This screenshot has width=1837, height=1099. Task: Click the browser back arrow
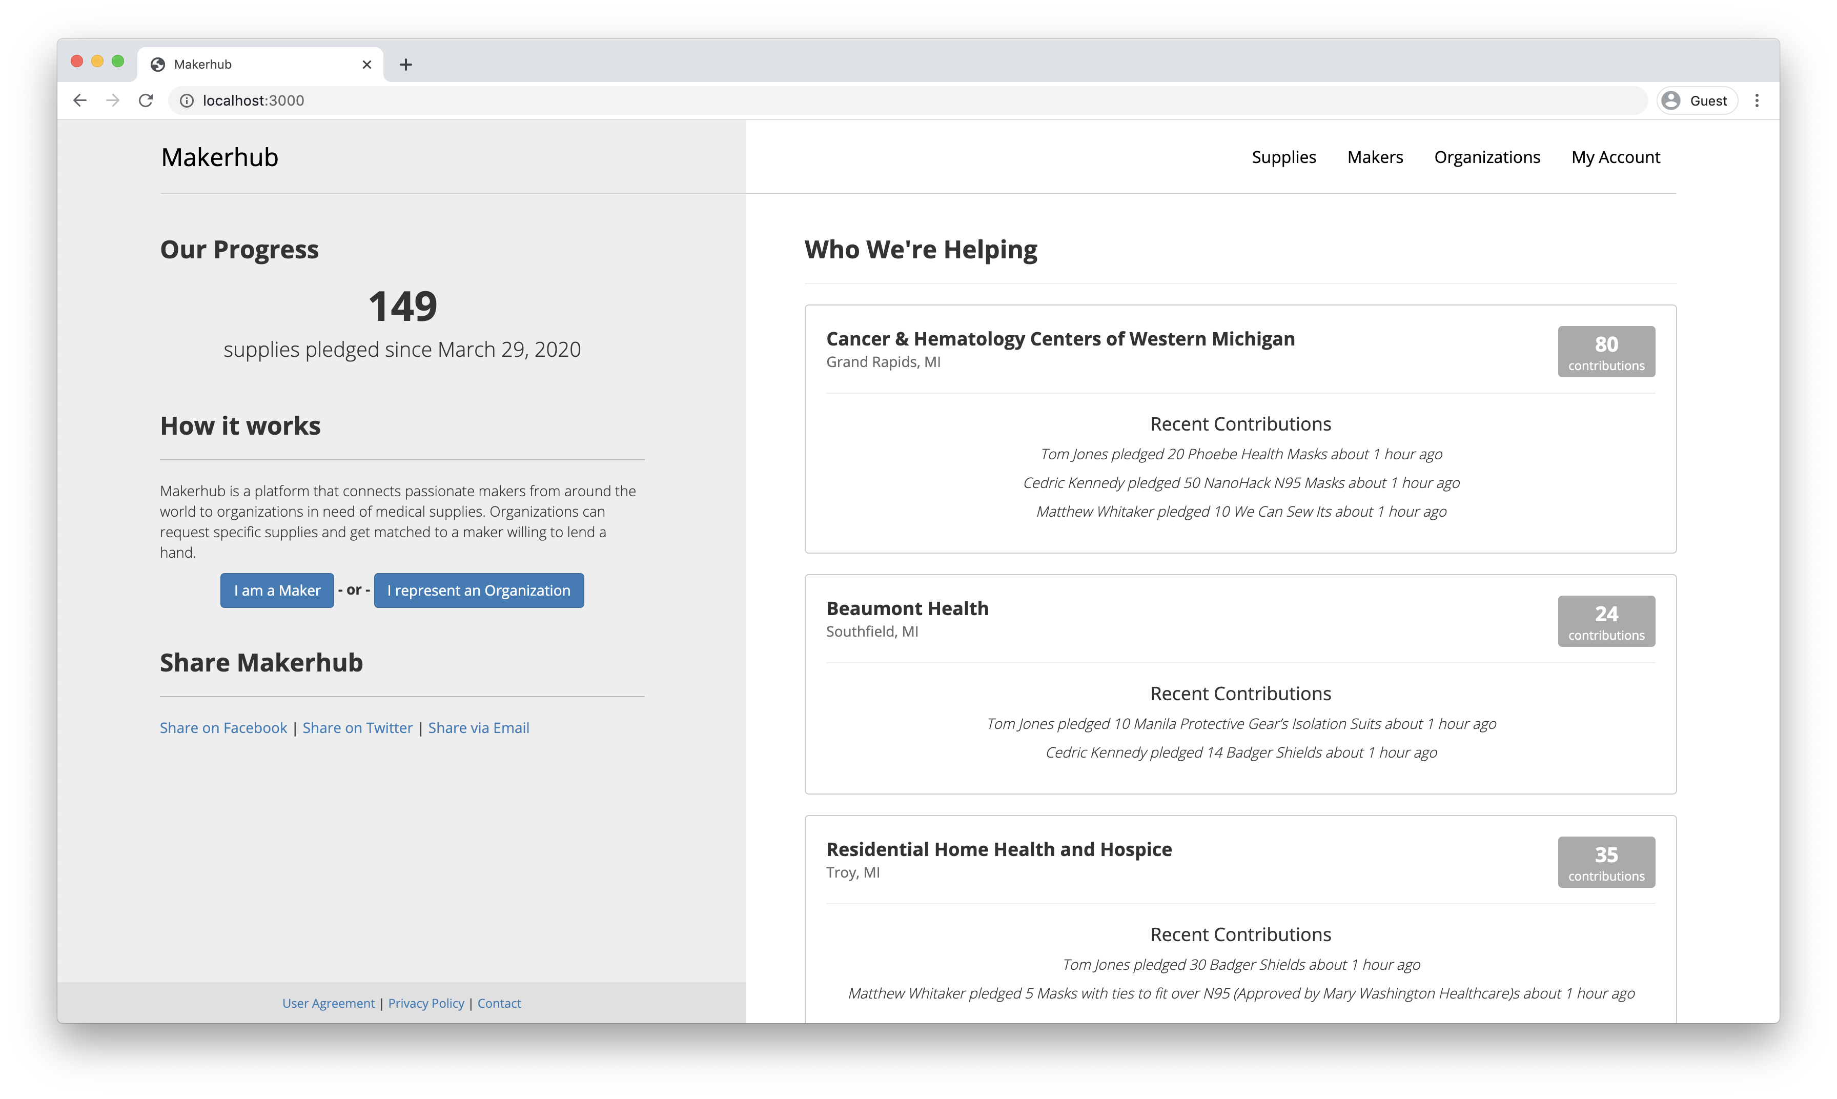coord(80,100)
